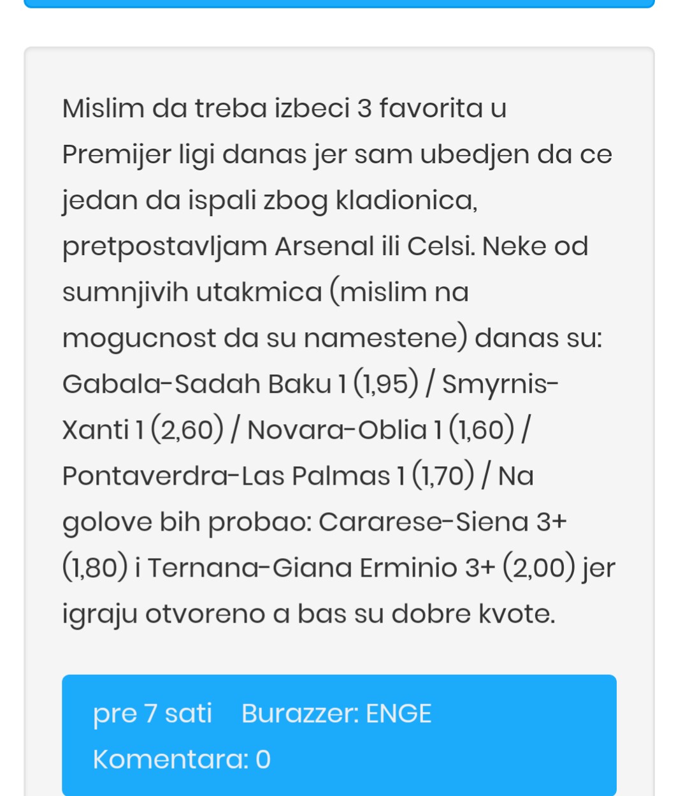Open the Komentara: 0 comments link
Image resolution: width=683 pixels, height=796 pixels.
(182, 759)
